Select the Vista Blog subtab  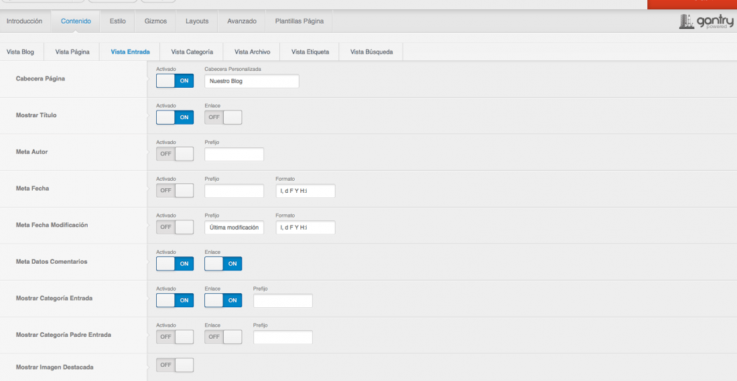(x=20, y=52)
